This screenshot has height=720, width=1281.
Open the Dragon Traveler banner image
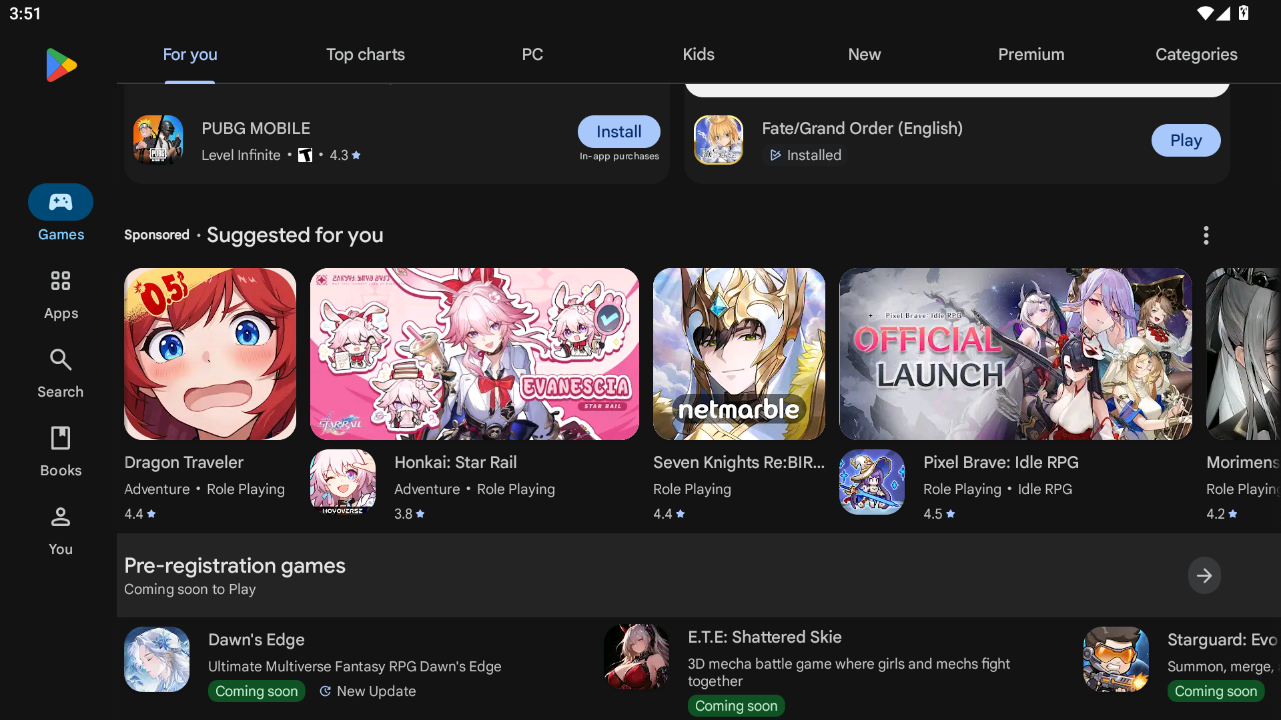point(210,354)
